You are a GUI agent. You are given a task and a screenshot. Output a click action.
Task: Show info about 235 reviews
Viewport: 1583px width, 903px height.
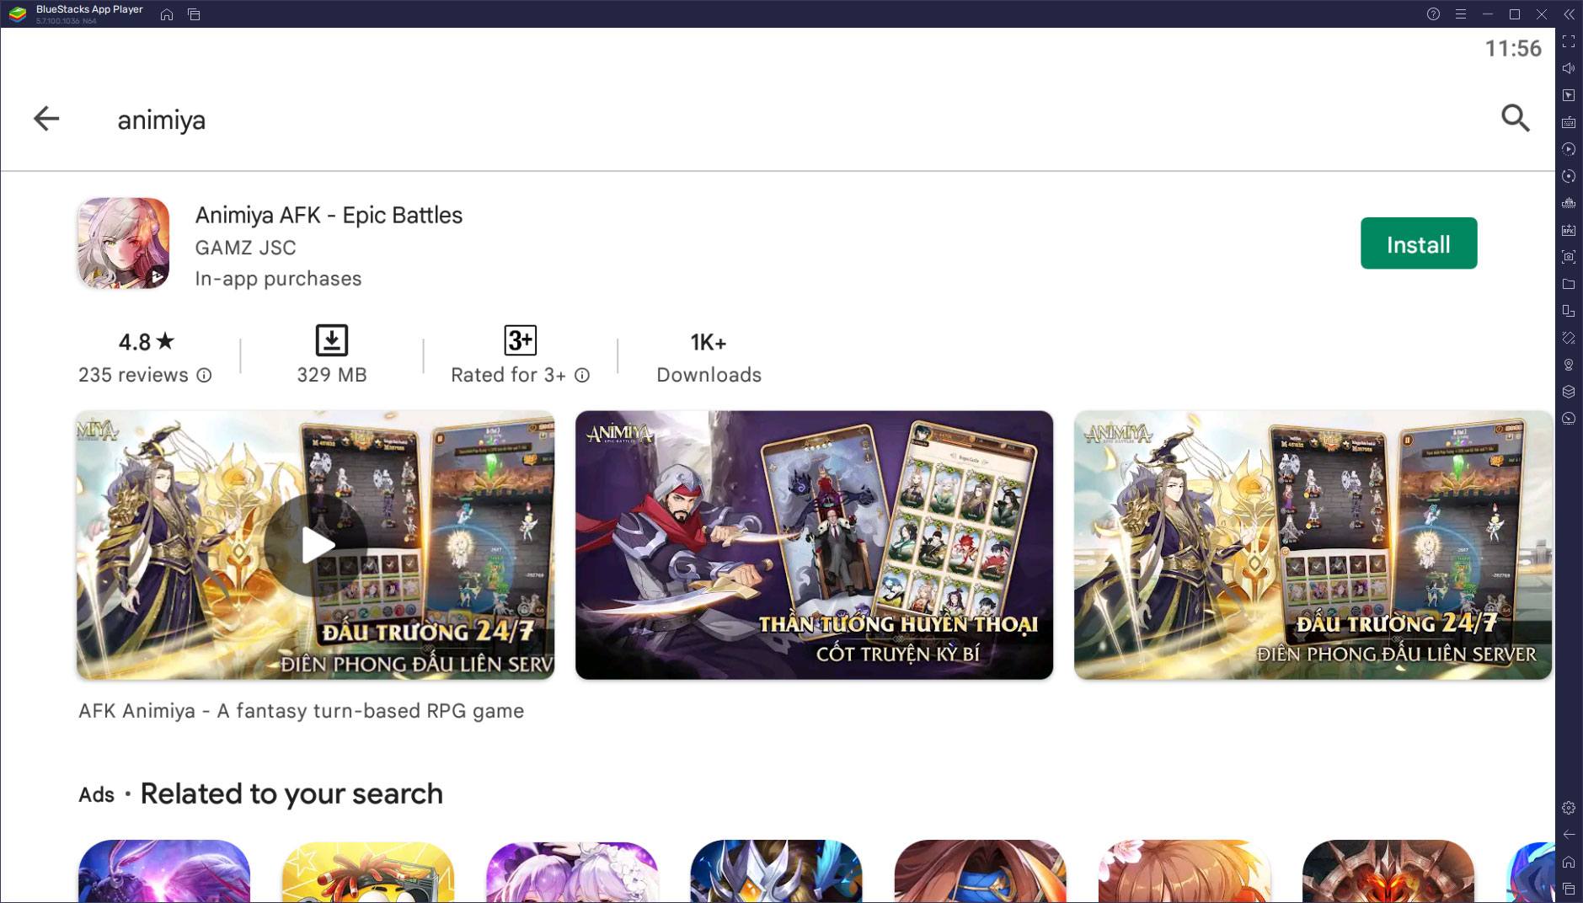tap(204, 376)
